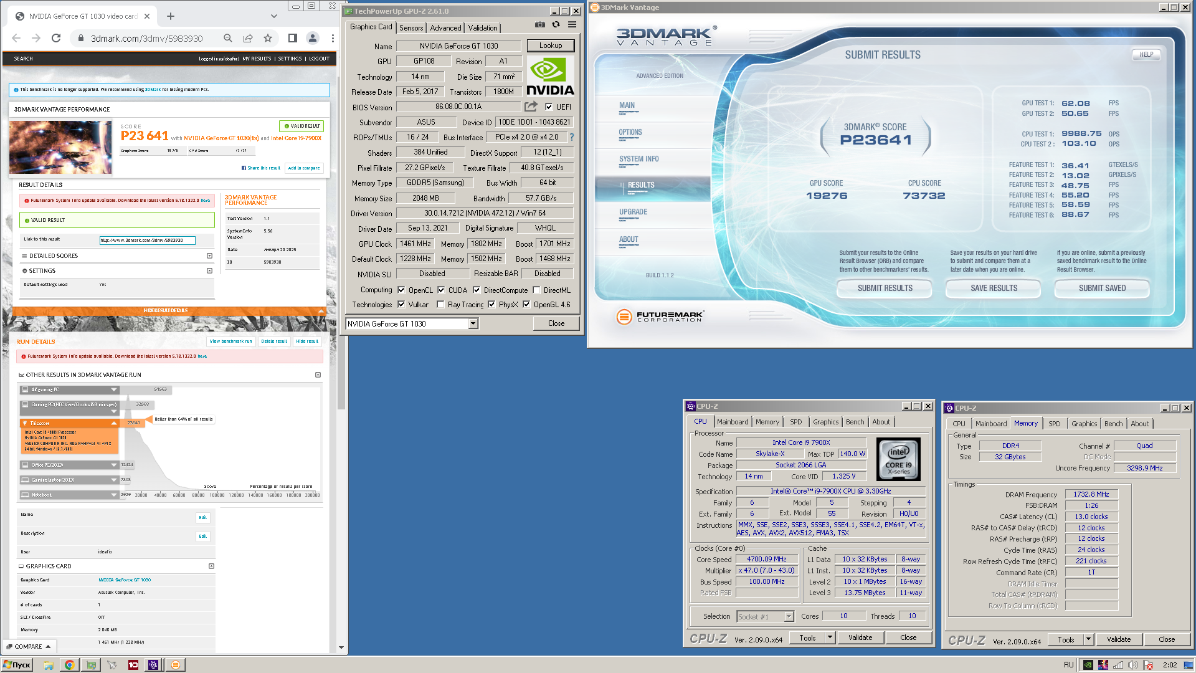1196x673 pixels.
Task: Toggle the Vulkan checkbox
Action: click(x=402, y=304)
